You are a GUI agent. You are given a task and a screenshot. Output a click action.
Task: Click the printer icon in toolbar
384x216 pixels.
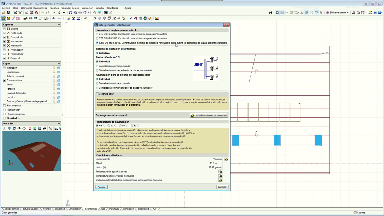point(353,13)
